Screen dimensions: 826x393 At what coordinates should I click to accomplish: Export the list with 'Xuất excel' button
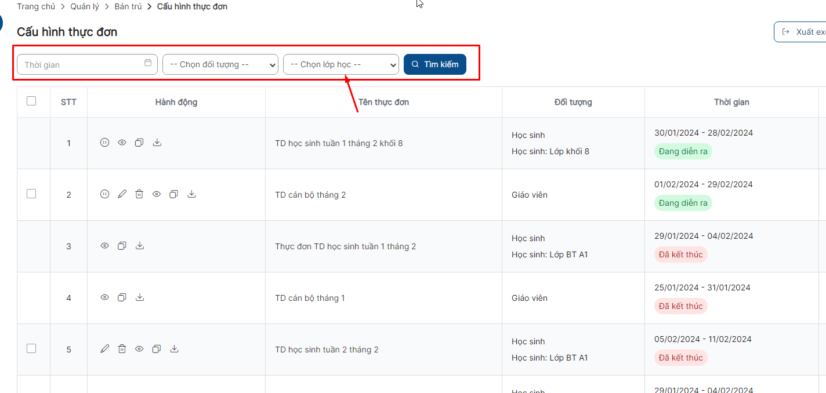tap(800, 32)
